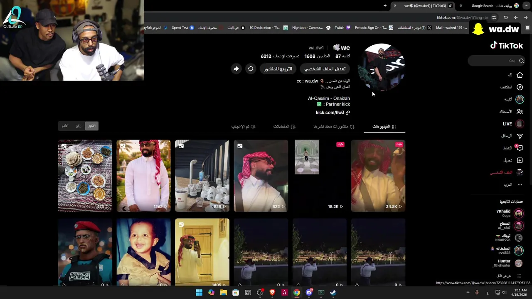Click the search magnifier icon
The image size is (532, 299).
click(521, 61)
